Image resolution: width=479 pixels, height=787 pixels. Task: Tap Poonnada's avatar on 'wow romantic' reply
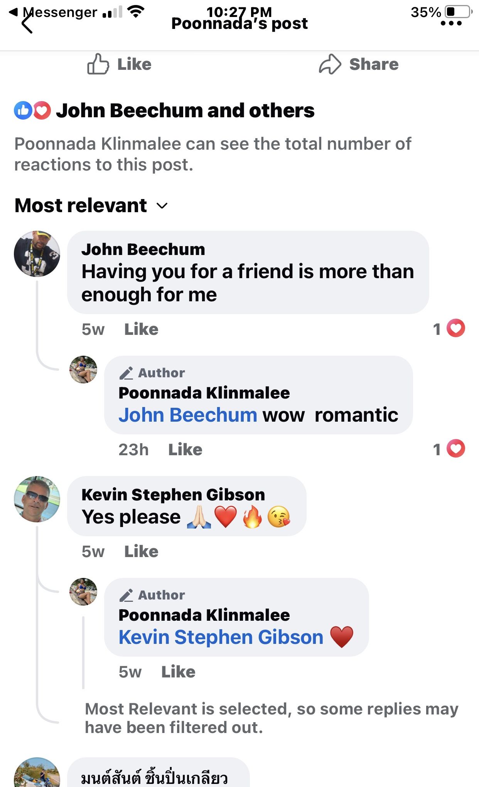pos(83,370)
